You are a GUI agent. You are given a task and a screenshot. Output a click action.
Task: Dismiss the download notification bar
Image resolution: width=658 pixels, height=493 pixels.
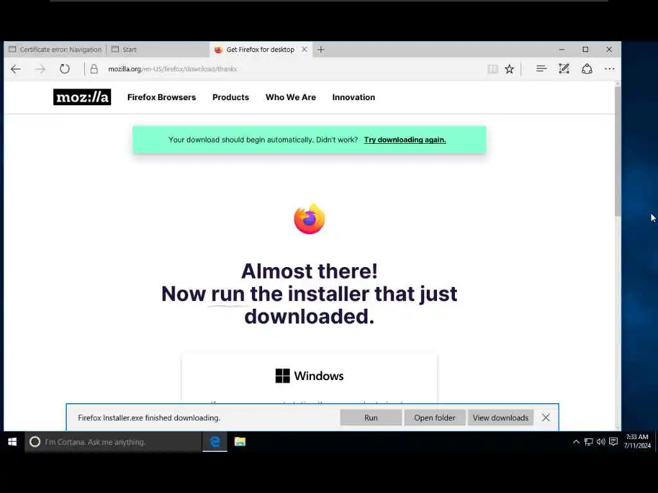coord(546,417)
